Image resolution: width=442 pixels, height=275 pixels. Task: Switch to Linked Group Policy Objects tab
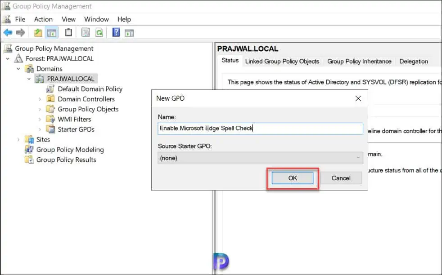point(282,62)
